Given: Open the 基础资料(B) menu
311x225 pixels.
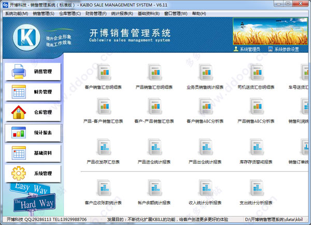Looking at the screenshot, I should [x=149, y=13].
